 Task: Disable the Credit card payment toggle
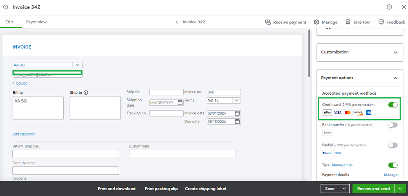pyautogui.click(x=393, y=105)
